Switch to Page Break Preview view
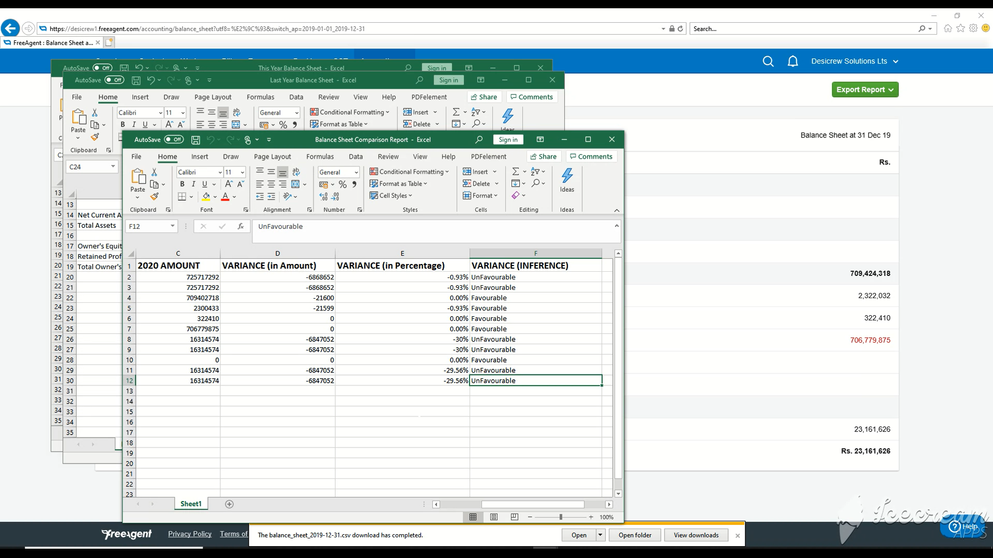 (x=514, y=517)
